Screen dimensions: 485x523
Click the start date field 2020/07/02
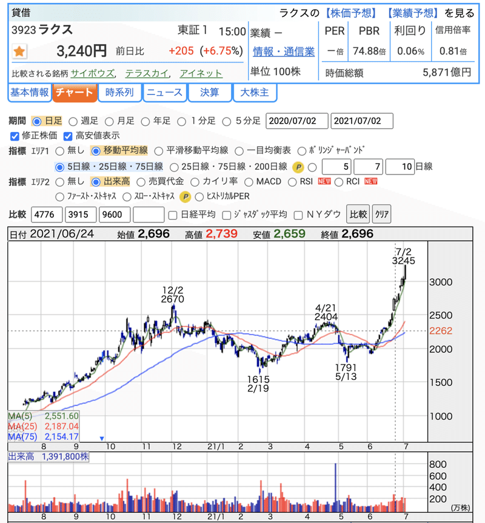297,121
